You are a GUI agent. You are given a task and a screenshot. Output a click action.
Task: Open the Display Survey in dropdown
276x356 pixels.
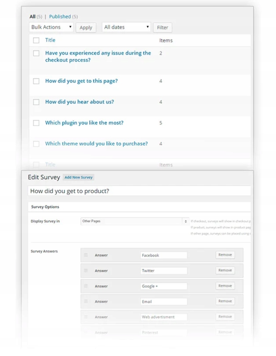(x=135, y=221)
